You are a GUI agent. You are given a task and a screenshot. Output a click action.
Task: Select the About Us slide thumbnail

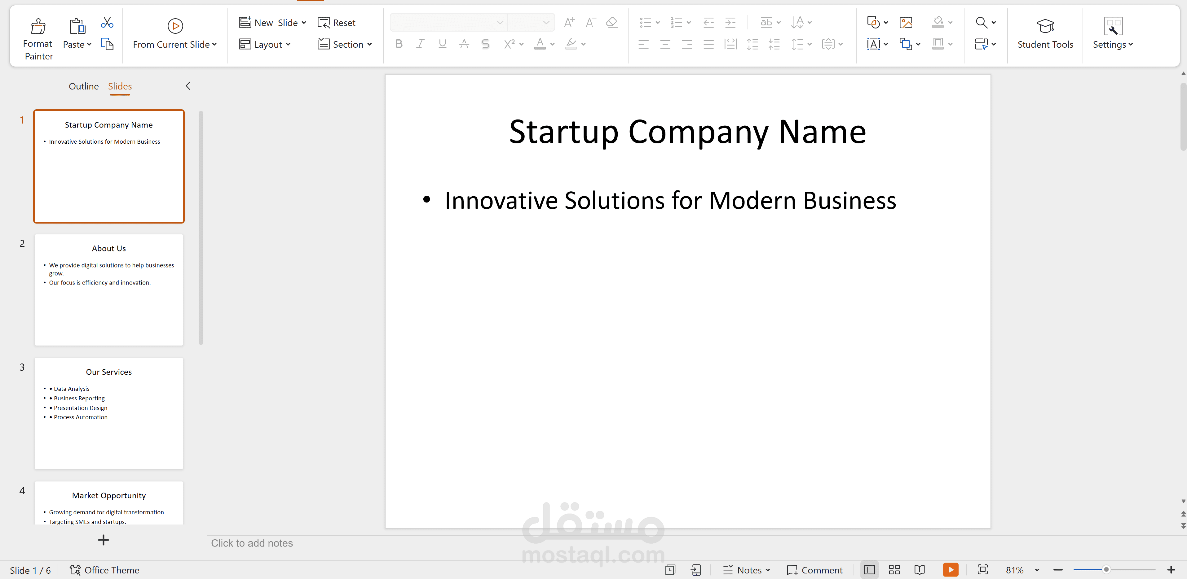point(109,290)
